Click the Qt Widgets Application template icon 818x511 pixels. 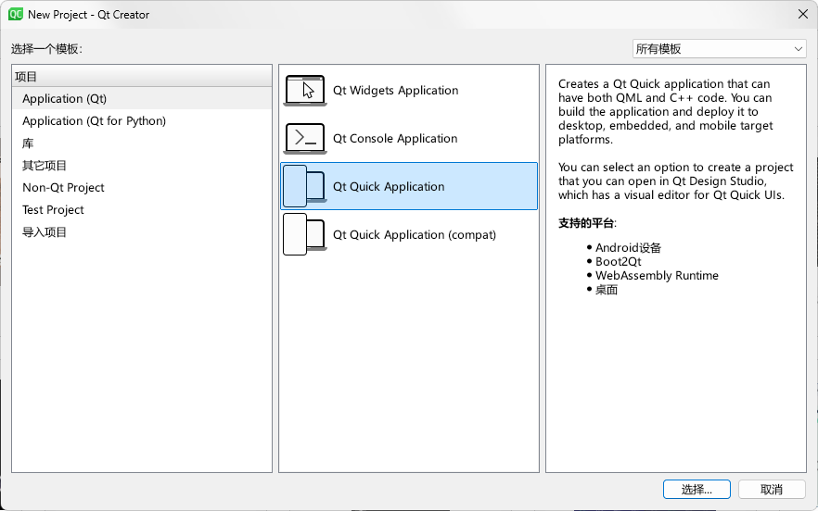click(x=304, y=91)
